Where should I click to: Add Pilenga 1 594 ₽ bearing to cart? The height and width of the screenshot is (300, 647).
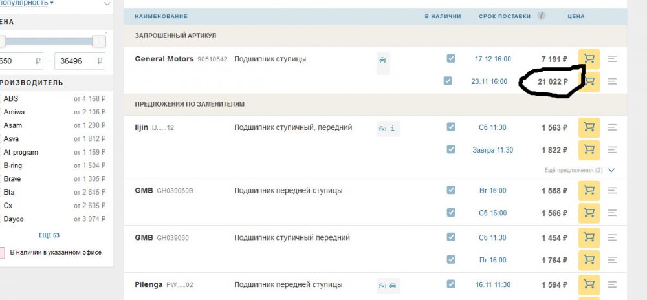point(589,284)
